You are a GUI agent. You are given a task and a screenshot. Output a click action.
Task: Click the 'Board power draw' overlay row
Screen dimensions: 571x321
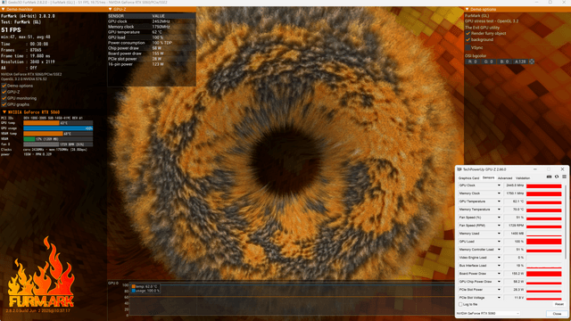152,53
